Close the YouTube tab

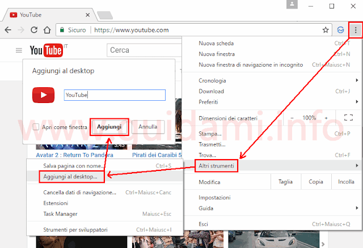point(87,15)
